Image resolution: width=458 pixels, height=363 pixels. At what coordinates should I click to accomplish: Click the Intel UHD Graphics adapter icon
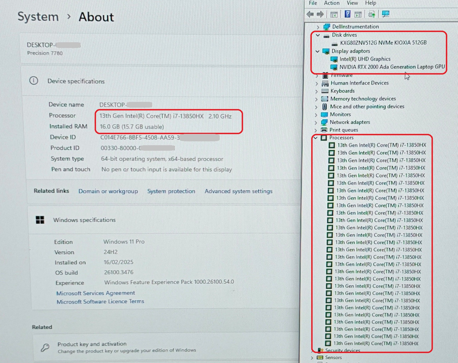tap(334, 59)
